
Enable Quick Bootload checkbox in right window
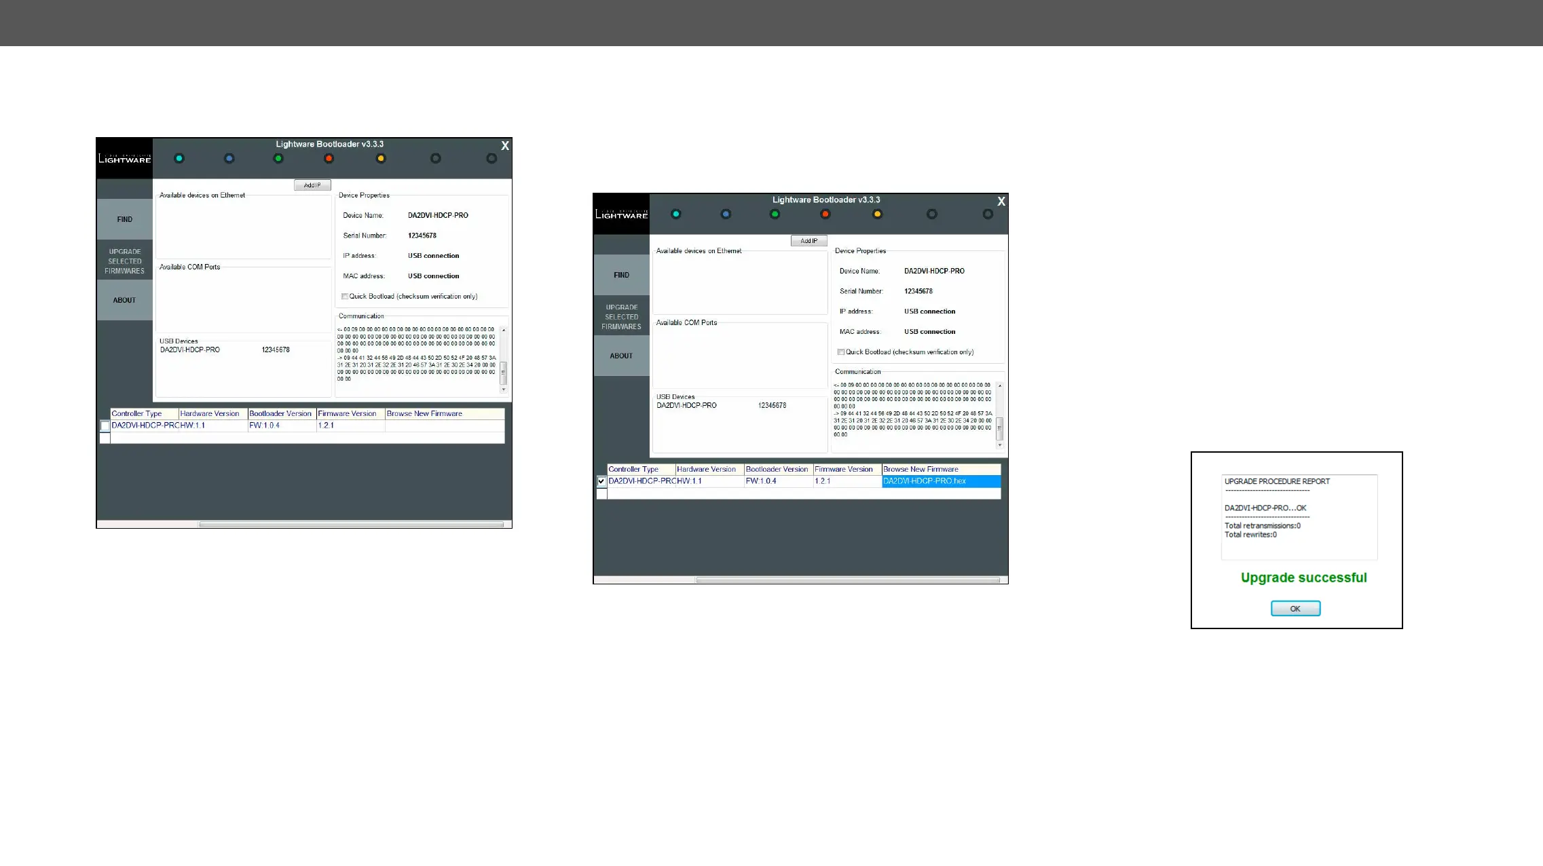(841, 352)
